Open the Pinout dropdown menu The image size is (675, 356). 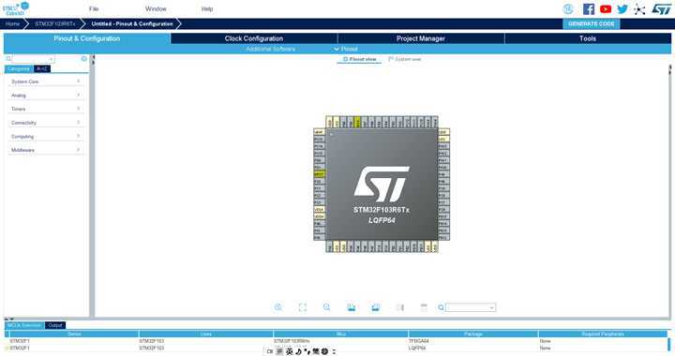pyautogui.click(x=346, y=49)
